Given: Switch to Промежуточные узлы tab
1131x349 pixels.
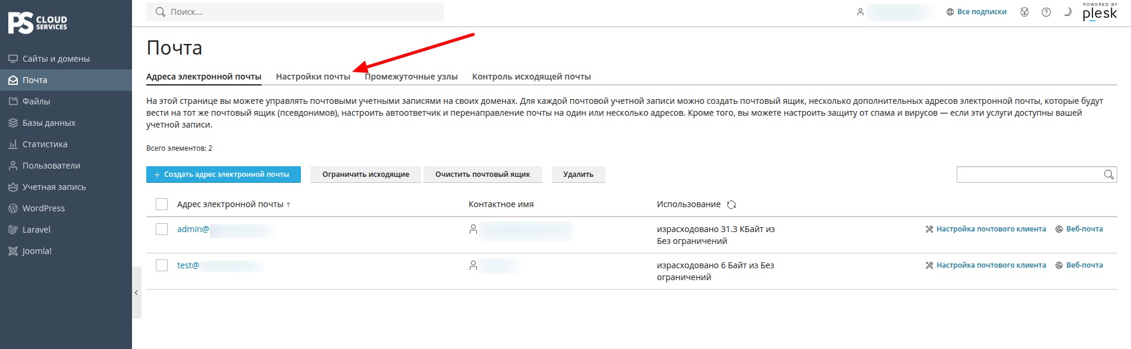Looking at the screenshot, I should [411, 77].
